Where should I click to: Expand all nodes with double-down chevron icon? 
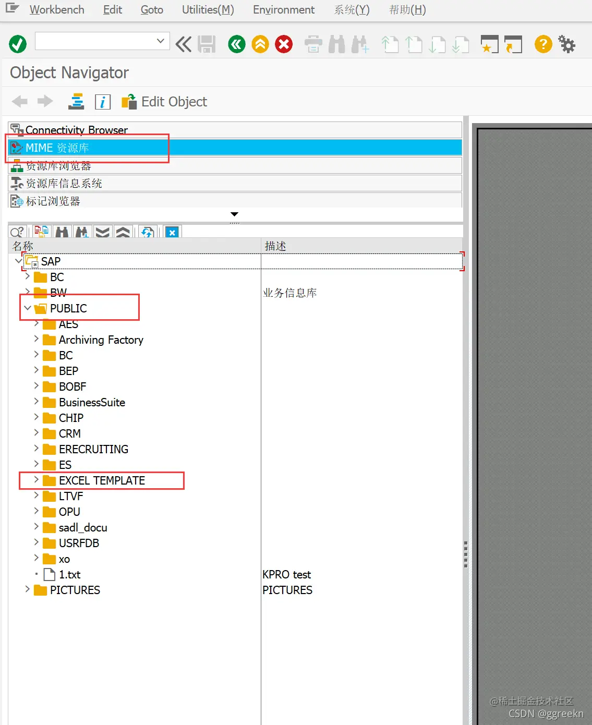102,232
